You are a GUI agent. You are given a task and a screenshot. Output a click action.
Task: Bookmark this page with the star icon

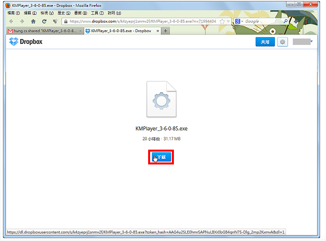(x=222, y=21)
